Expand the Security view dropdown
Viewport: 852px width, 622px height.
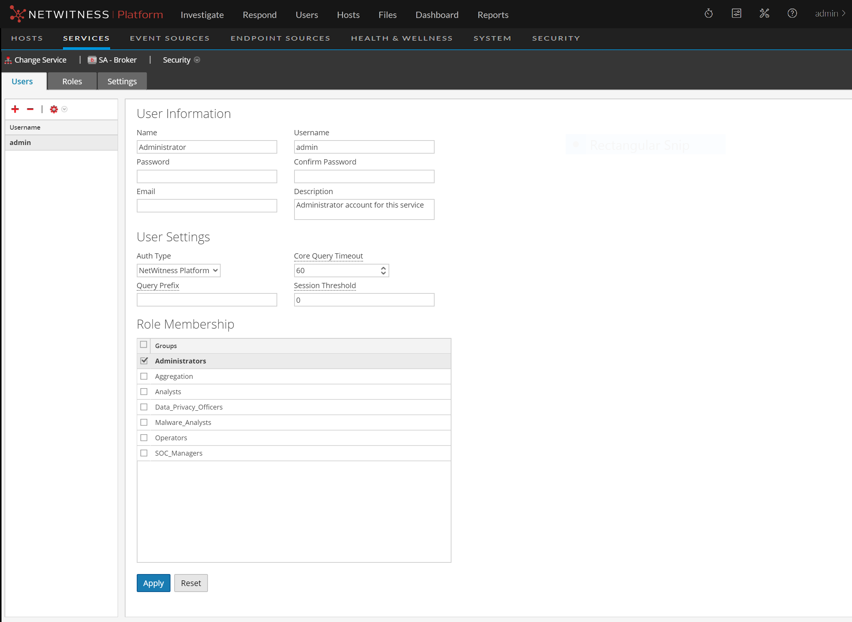pos(197,60)
